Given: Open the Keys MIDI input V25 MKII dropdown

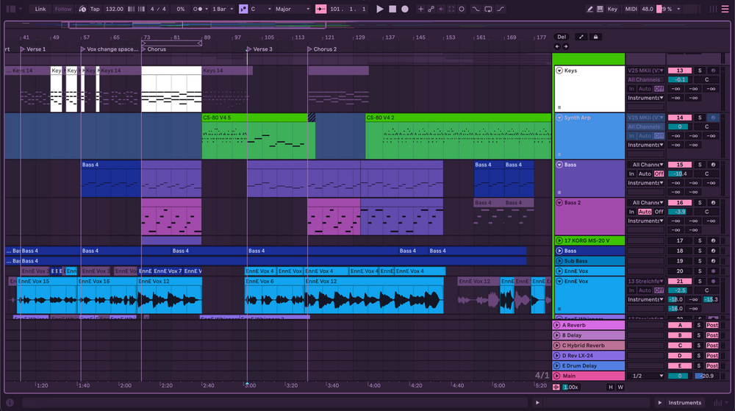Looking at the screenshot, I should (645, 71).
